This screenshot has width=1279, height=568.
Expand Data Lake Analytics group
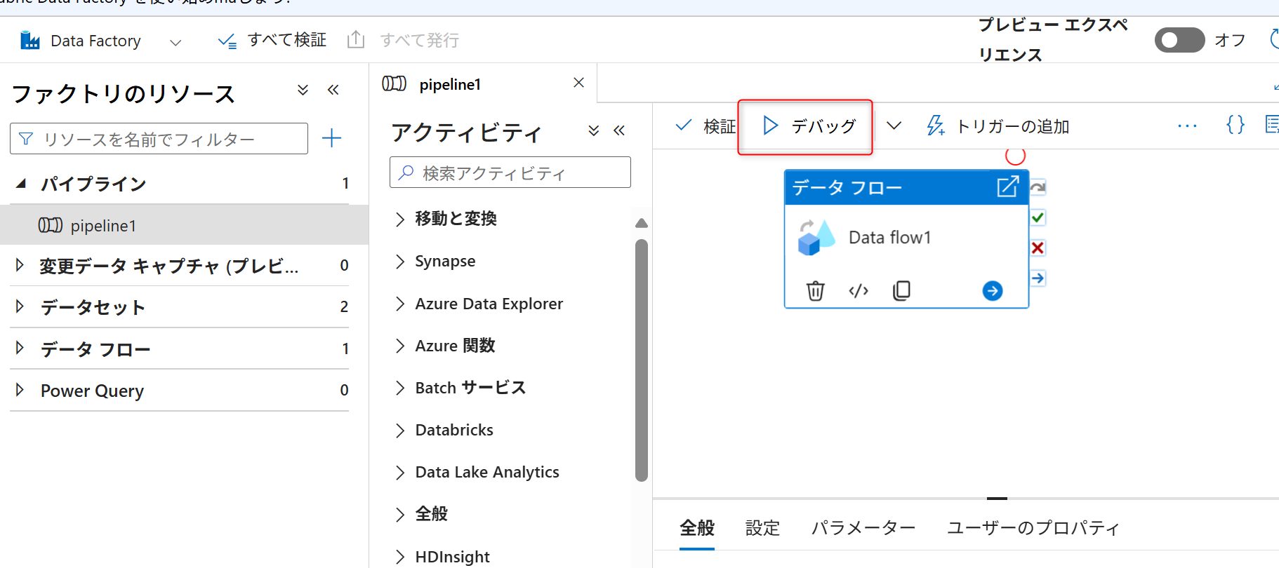pos(400,473)
